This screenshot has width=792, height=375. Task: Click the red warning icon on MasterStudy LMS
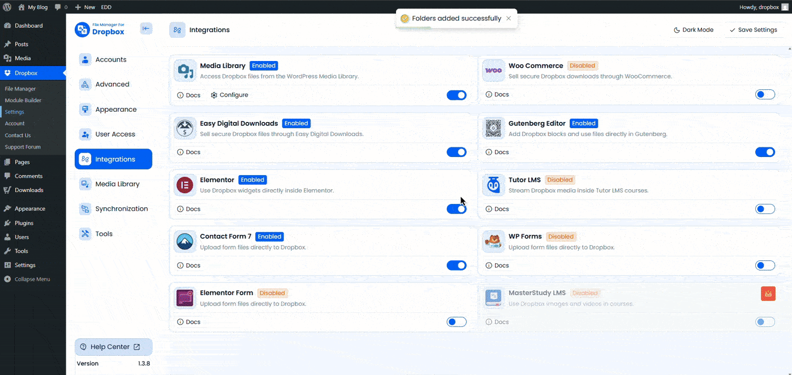click(768, 294)
